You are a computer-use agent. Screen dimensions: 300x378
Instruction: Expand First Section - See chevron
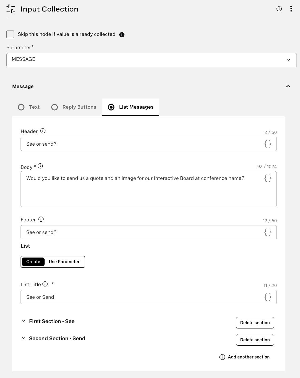pyautogui.click(x=24, y=321)
